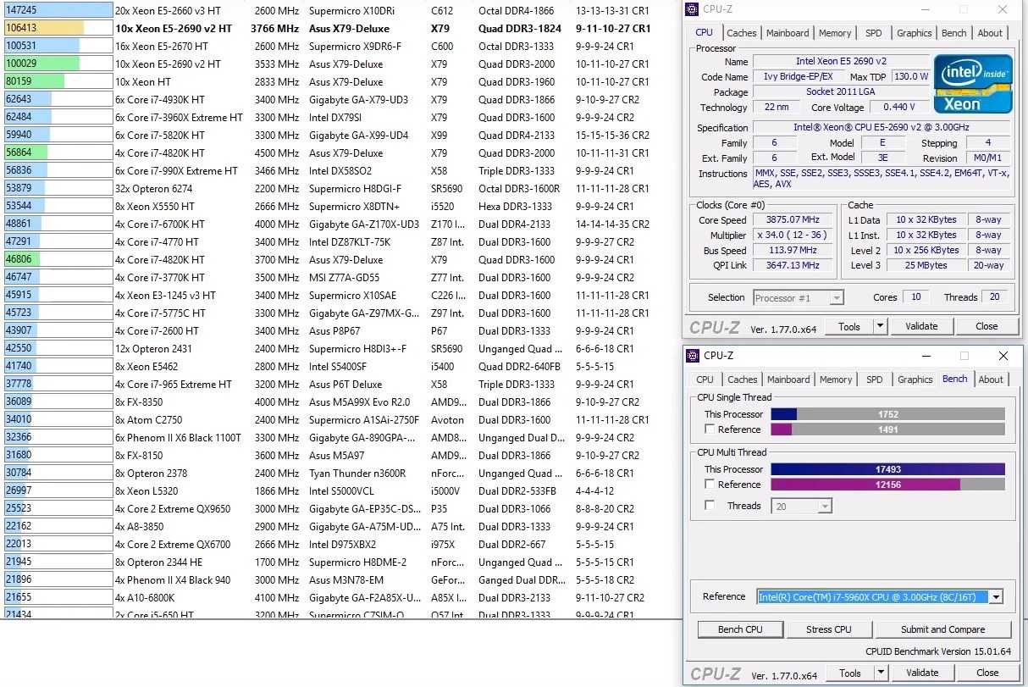The width and height of the screenshot is (1028, 687).
Task: Click the Core Speed value 3875.07 MHz
Action: pos(794,220)
